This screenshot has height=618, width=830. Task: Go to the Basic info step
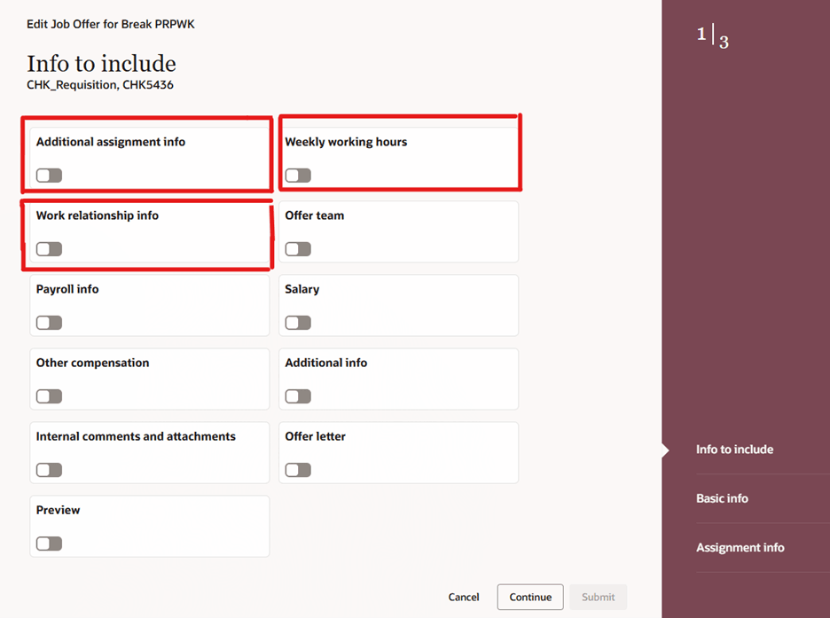click(x=722, y=498)
